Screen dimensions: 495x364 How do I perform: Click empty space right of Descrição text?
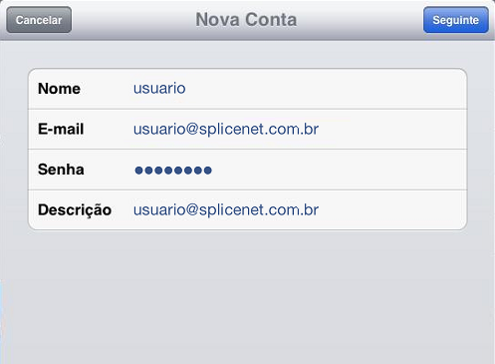click(391, 209)
